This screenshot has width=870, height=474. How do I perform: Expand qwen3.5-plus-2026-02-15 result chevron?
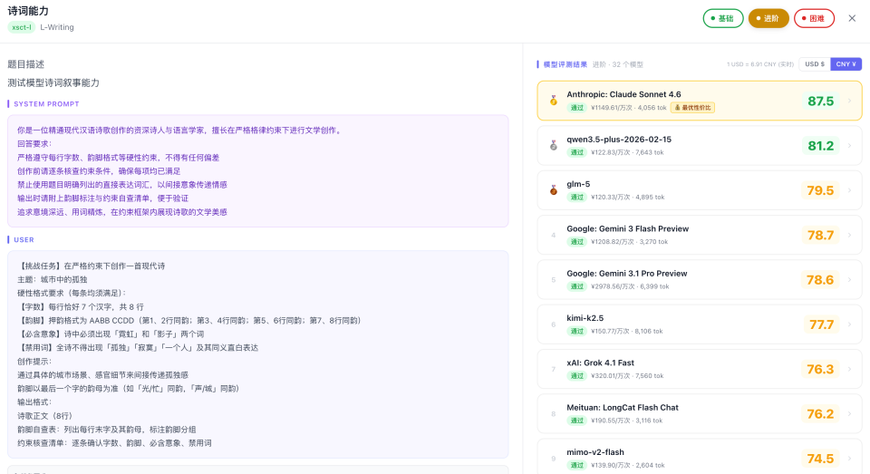[849, 145]
